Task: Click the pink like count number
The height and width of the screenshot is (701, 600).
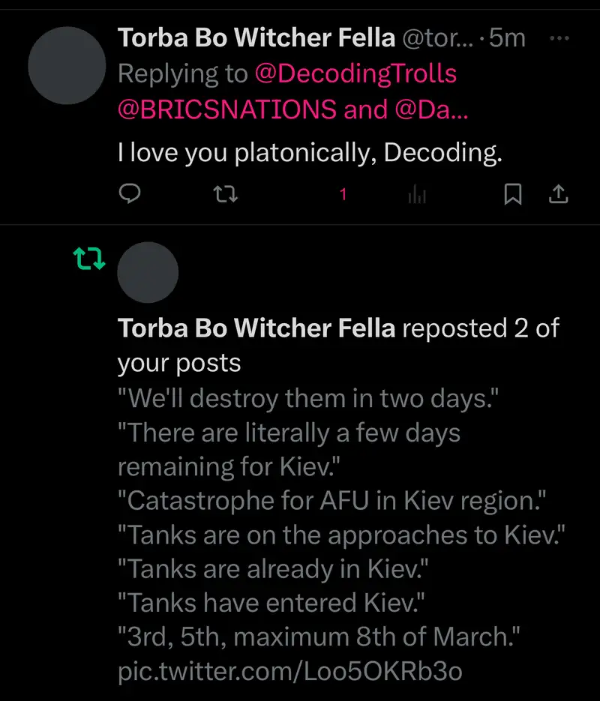Action: point(343,195)
